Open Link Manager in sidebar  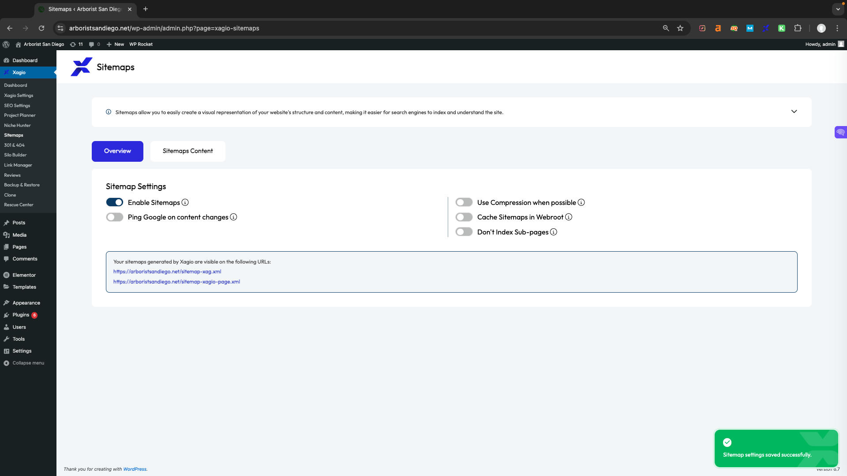[x=18, y=165]
